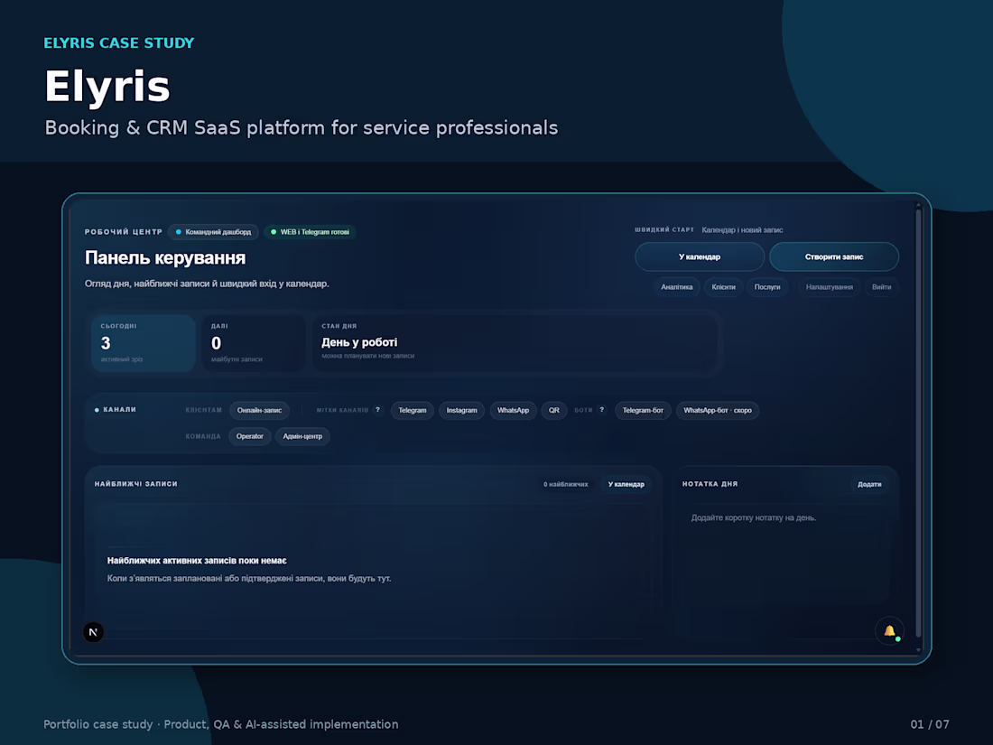Click the НАЙБЛИЖЧІ ЗАПИСИ panel title

136,484
